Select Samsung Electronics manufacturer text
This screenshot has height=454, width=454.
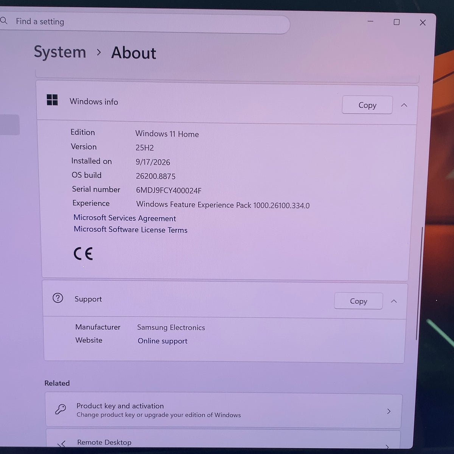(x=171, y=328)
